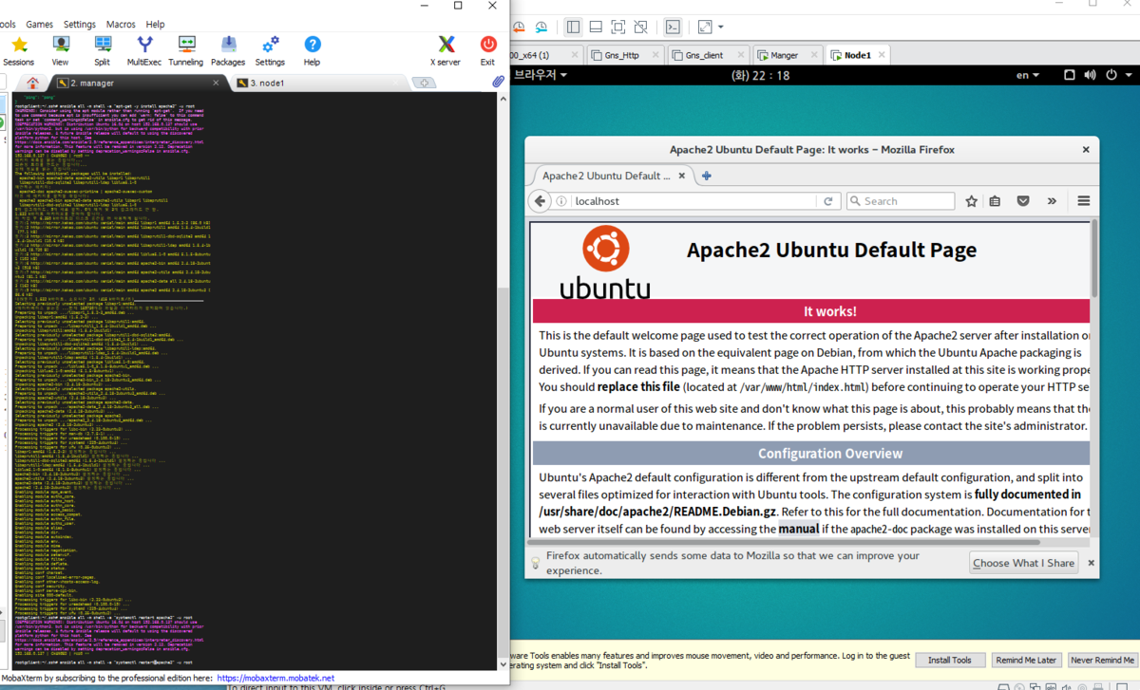The width and height of the screenshot is (1140, 690).
Task: Open the Tunneling tool
Action: pos(186,50)
